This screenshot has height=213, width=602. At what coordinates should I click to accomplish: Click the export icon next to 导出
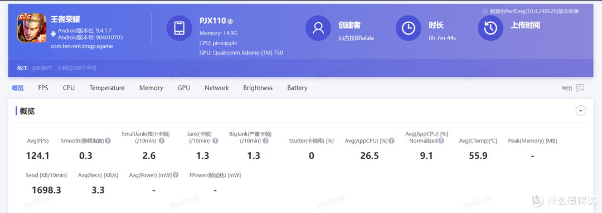[580, 88]
